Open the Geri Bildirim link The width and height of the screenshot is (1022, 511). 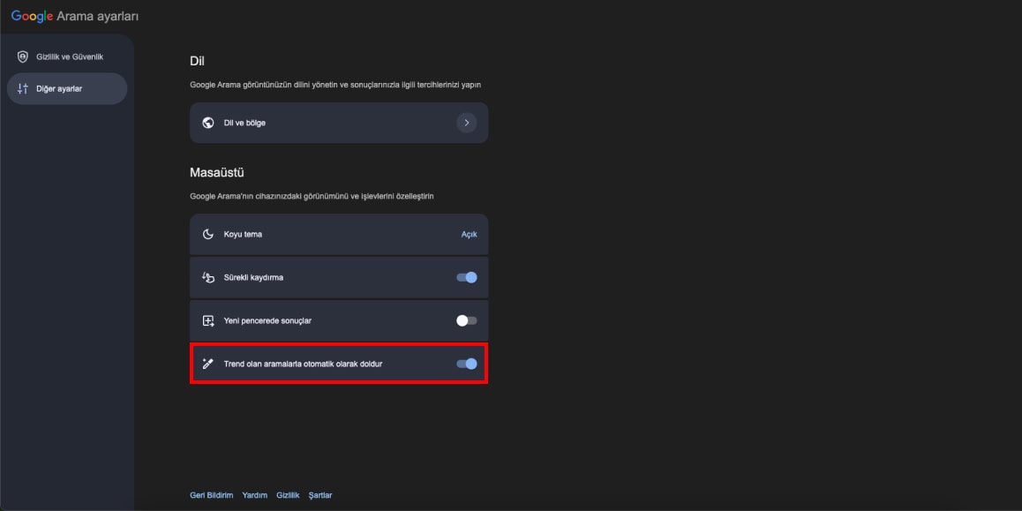(211, 495)
